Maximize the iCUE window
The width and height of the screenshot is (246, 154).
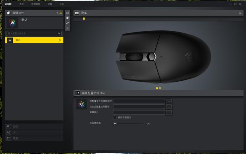tap(235, 4)
